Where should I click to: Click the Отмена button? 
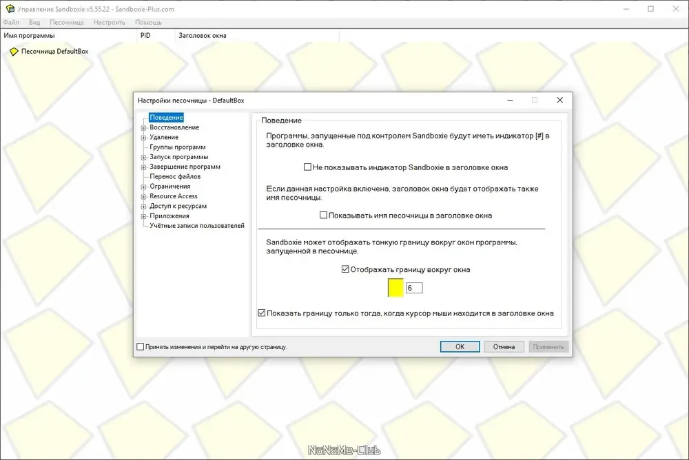(x=504, y=346)
